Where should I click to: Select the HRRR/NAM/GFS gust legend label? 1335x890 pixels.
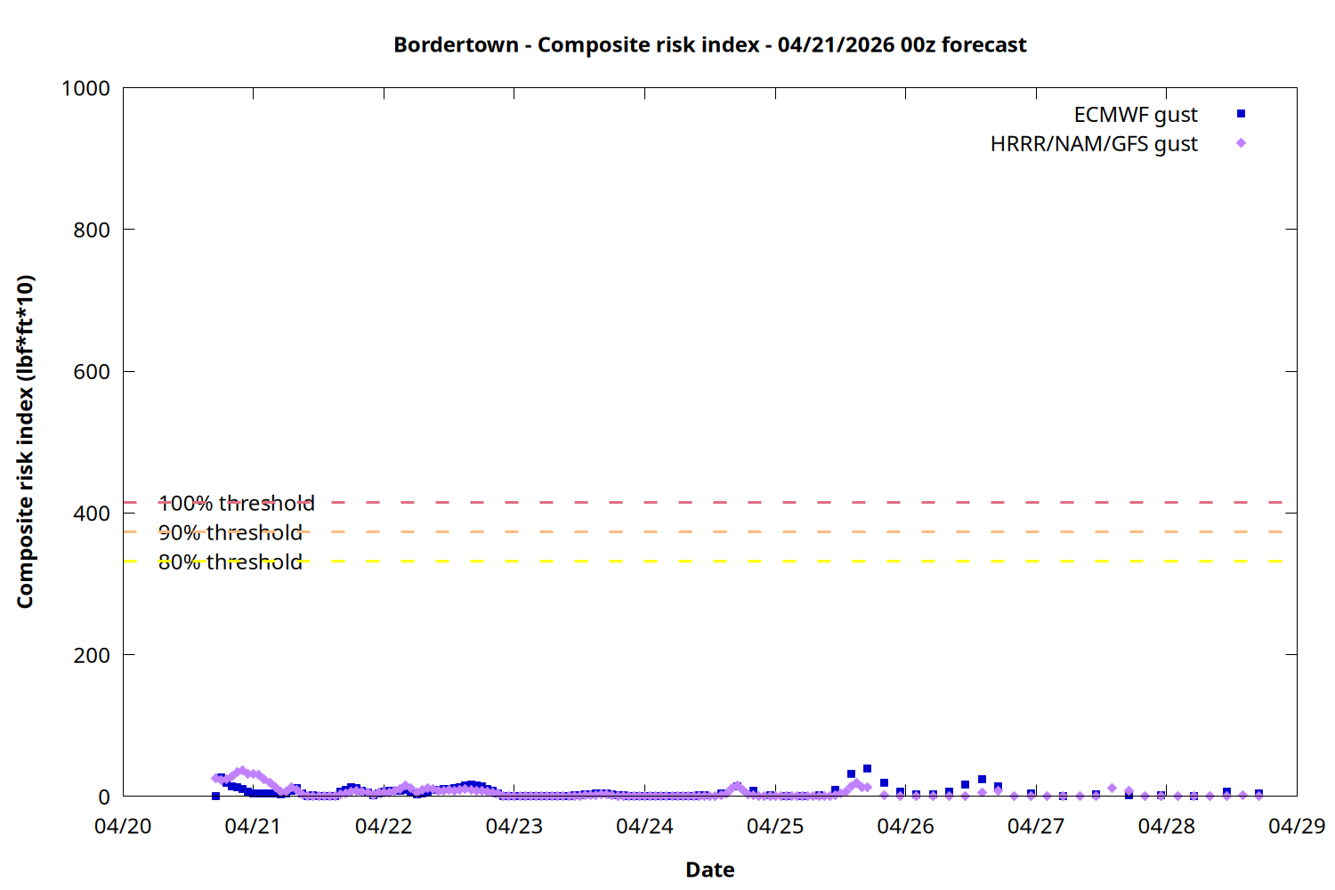tap(1093, 144)
